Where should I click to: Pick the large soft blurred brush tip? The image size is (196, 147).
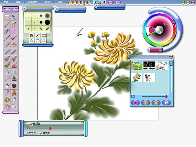(47, 16)
